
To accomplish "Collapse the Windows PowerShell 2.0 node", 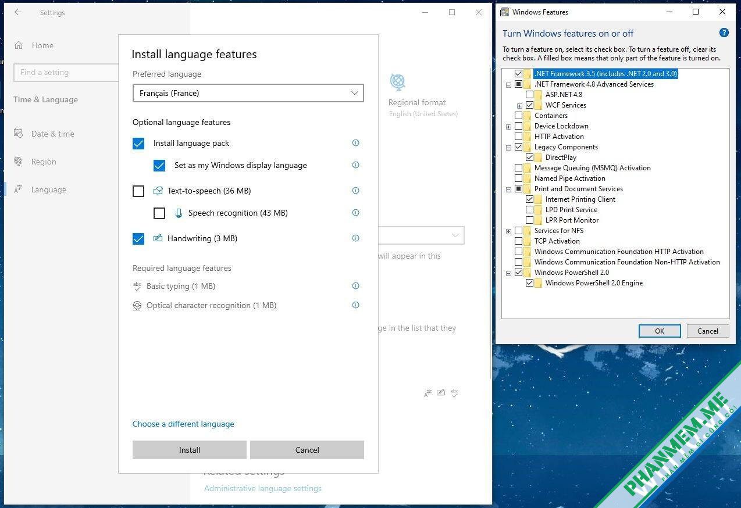I will click(508, 273).
